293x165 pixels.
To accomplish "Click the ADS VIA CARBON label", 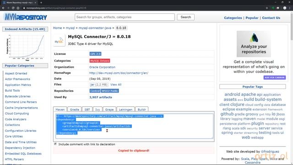I will click(x=275, y=77).
